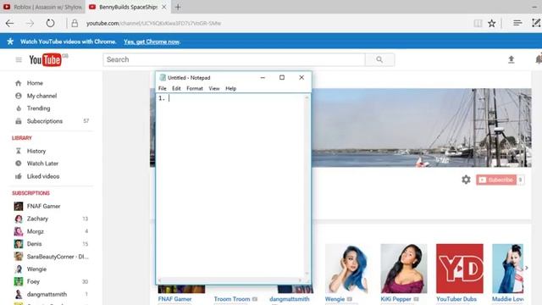The height and width of the screenshot is (305, 542).
Task: Click the browser forward arrow
Action: point(30,23)
